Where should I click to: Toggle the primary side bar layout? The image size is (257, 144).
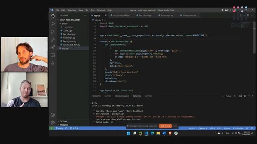[x=223, y=10]
